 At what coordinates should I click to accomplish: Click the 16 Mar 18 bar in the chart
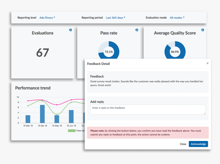pos(28,119)
